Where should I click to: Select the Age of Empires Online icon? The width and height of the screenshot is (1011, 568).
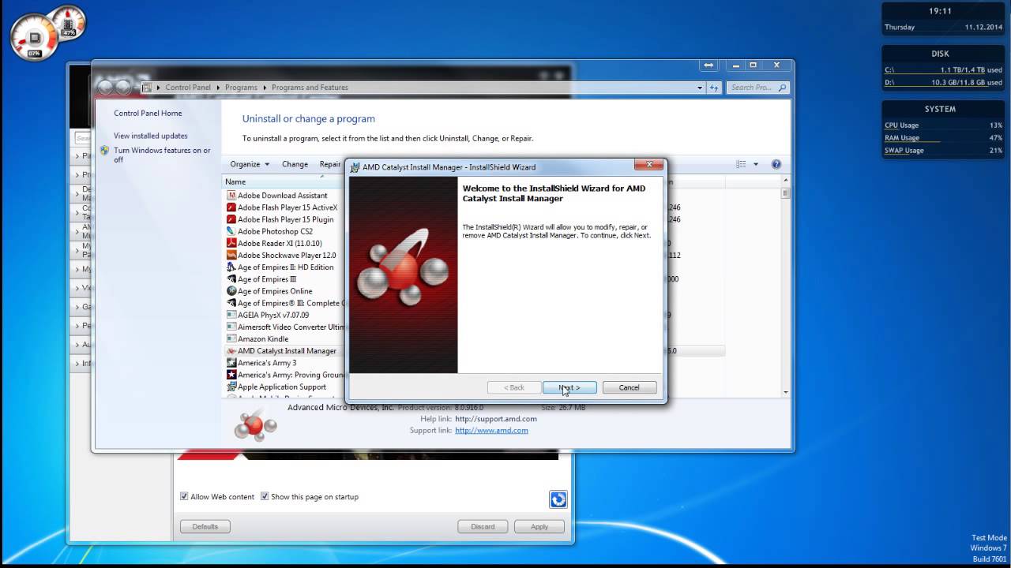click(x=231, y=291)
